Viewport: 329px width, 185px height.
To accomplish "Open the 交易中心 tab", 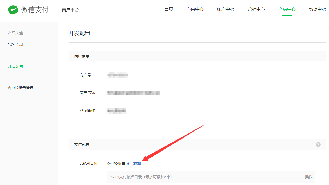I will pyautogui.click(x=195, y=9).
